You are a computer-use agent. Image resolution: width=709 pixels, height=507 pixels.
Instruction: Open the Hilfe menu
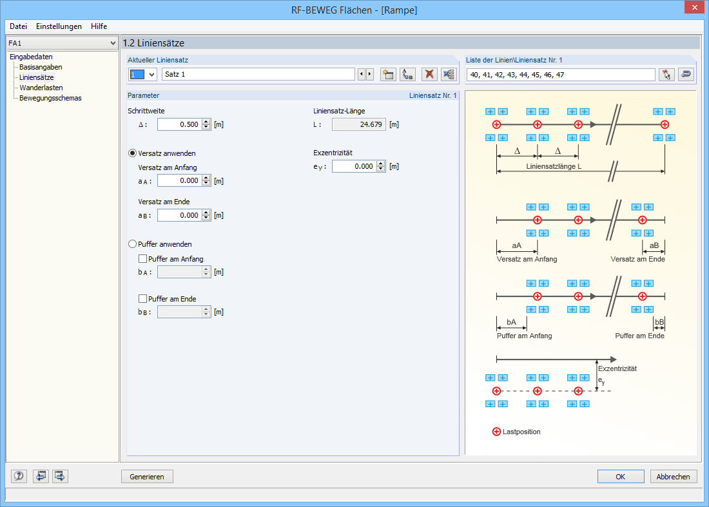pos(99,26)
